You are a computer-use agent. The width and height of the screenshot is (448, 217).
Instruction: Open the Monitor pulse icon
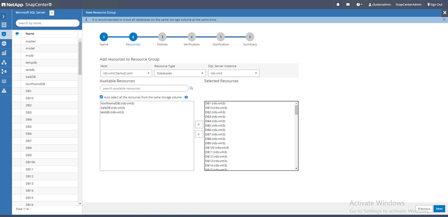4,43
